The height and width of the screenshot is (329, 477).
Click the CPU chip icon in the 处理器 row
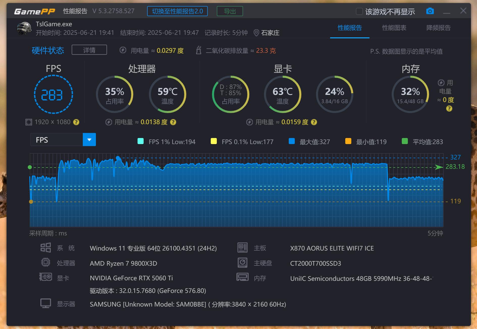[46, 262]
